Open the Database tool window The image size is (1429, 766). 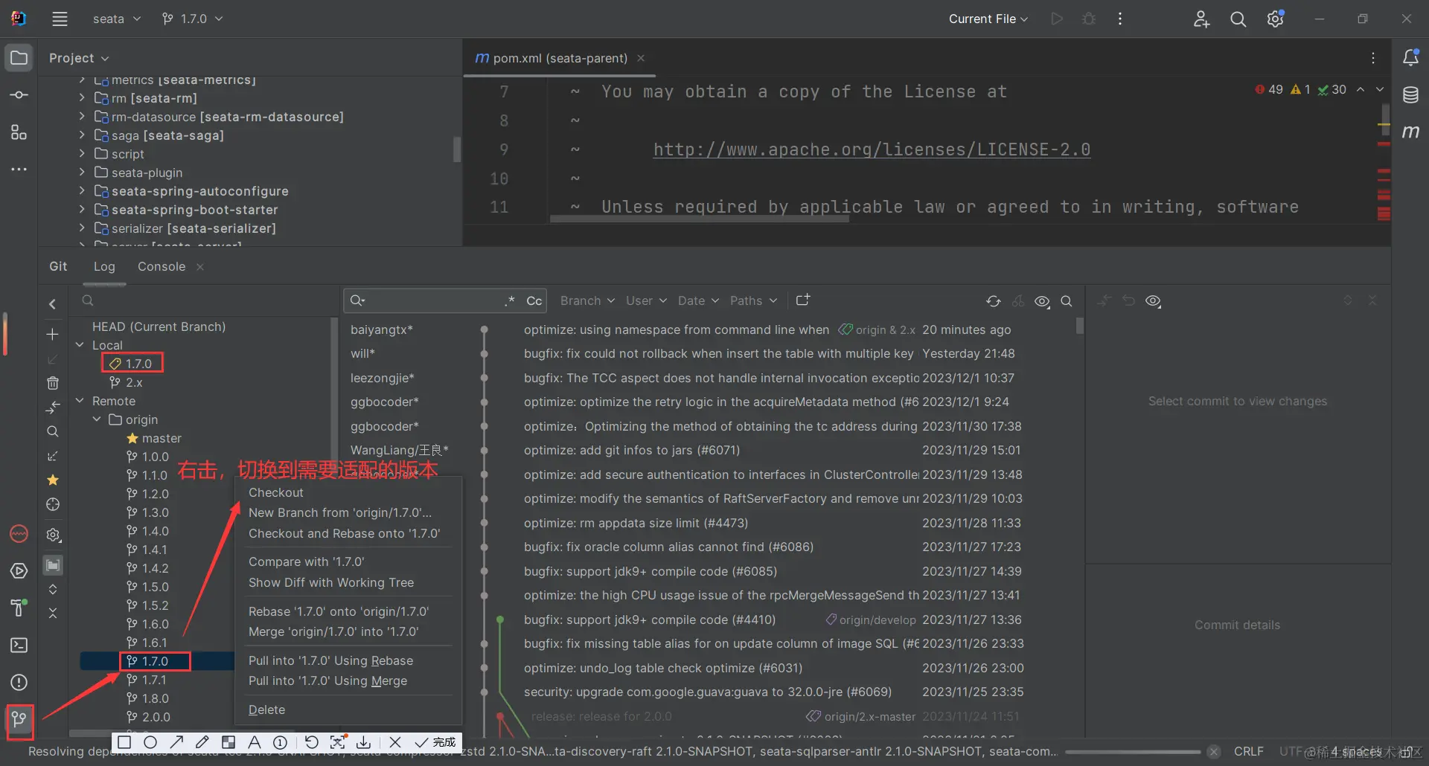click(x=1410, y=95)
